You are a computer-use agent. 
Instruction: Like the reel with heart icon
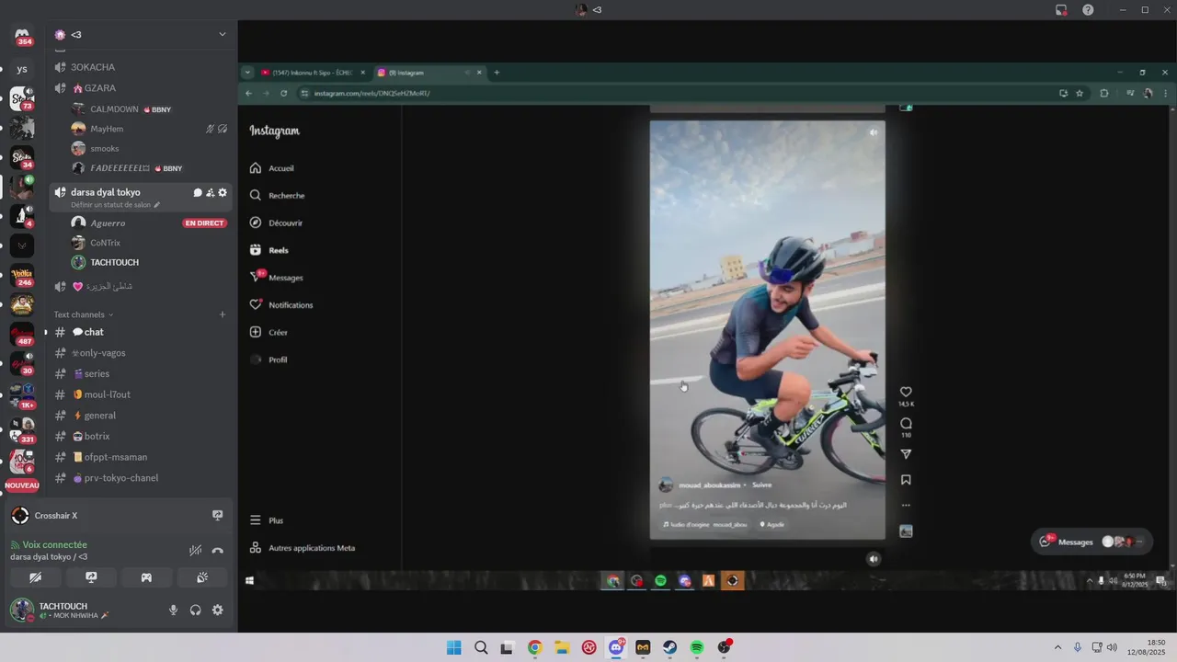906,392
